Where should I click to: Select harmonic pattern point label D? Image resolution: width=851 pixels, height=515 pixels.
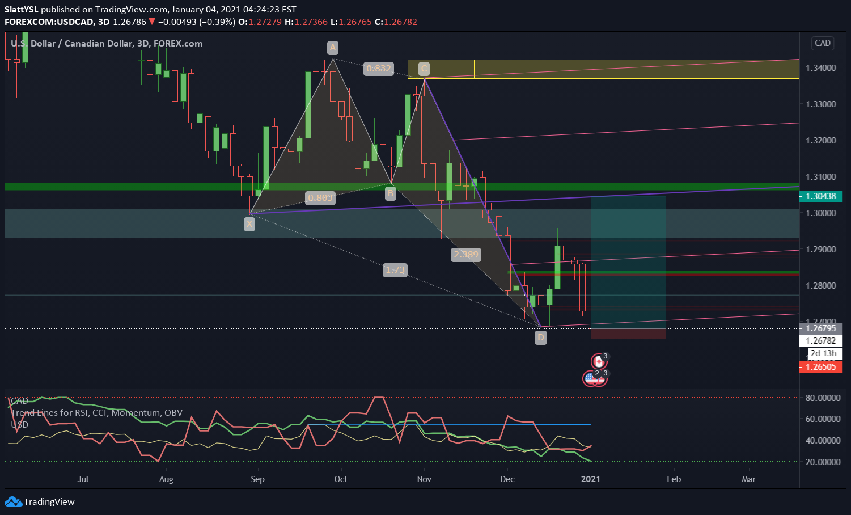tap(541, 337)
